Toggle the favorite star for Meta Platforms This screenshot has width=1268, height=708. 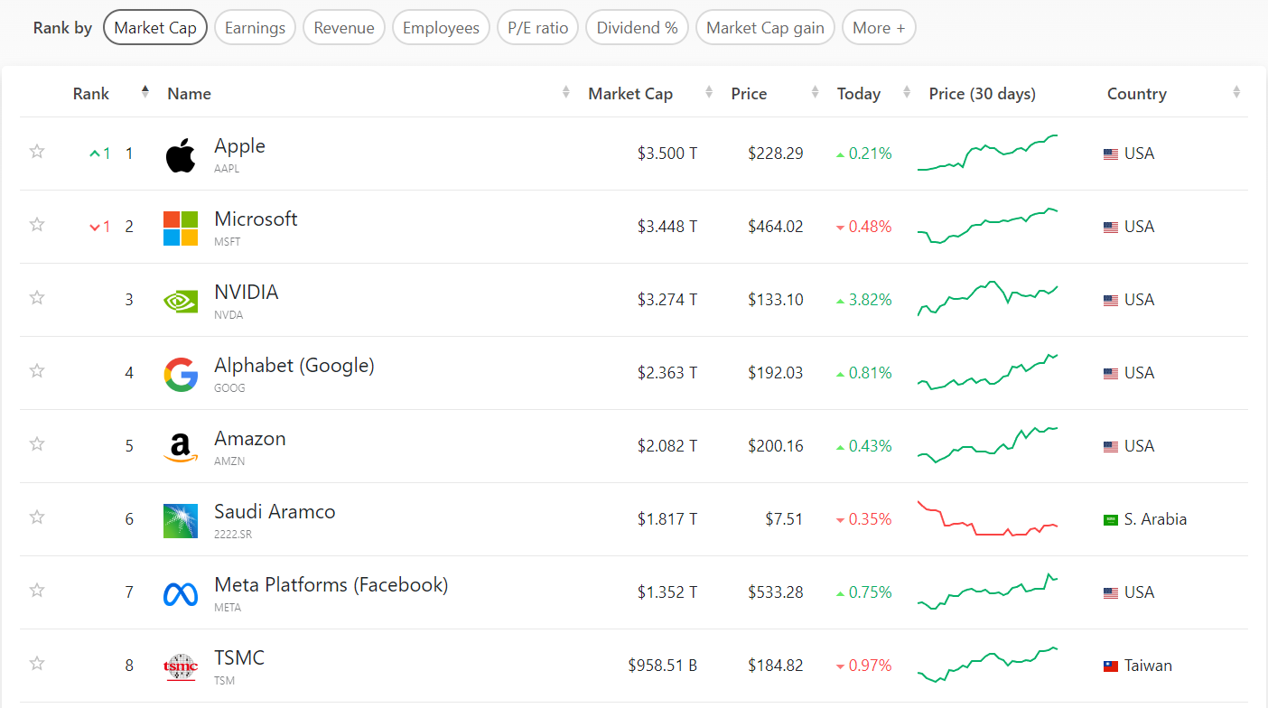click(37, 590)
